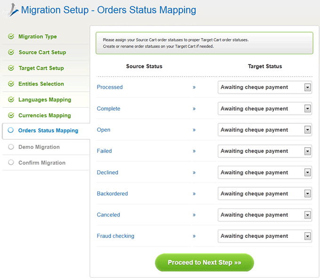
Task: Open the target status dropdown for Canceled
Action: 265,215
